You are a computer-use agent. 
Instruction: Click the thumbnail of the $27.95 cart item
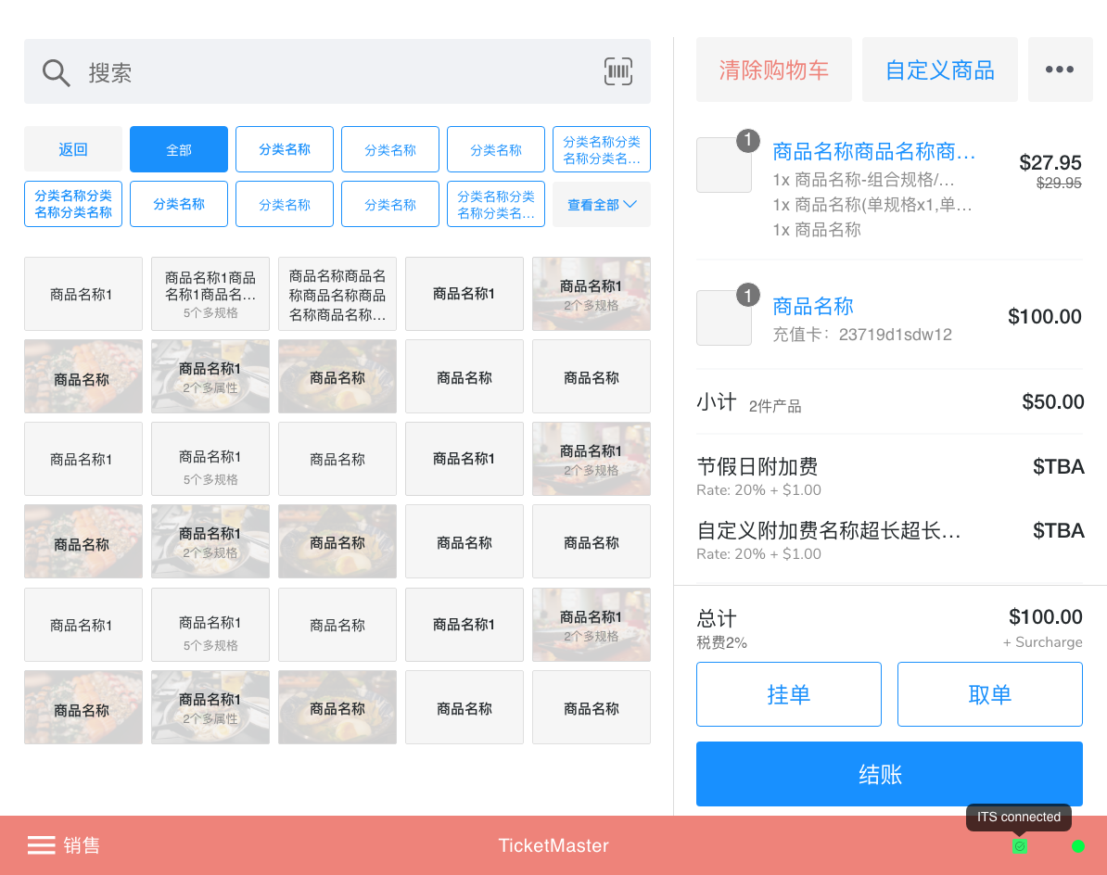[724, 164]
